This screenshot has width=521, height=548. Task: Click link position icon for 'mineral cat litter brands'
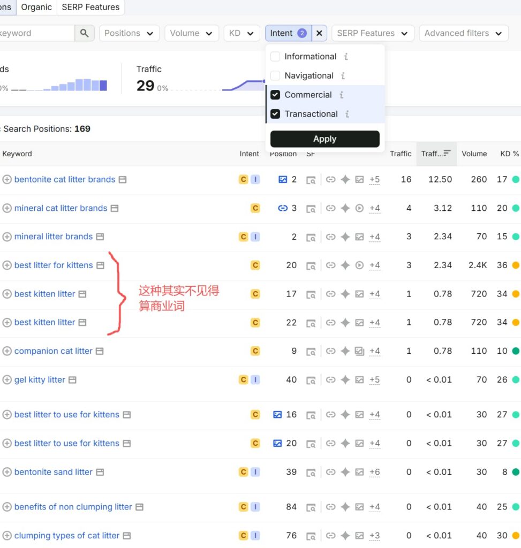tap(283, 208)
